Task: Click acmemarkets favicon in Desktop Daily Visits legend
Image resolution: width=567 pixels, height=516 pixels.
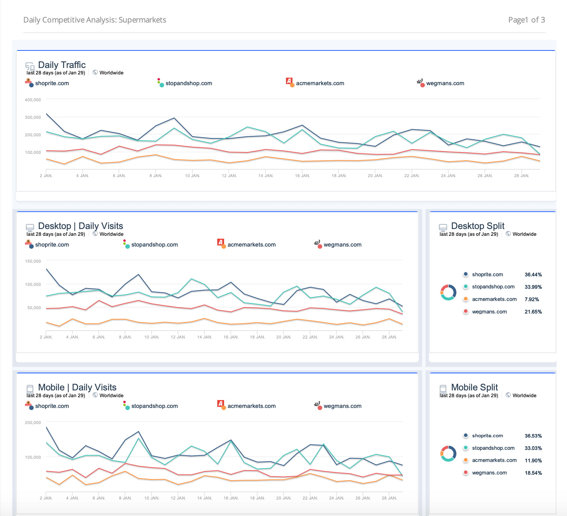Action: 220,242
